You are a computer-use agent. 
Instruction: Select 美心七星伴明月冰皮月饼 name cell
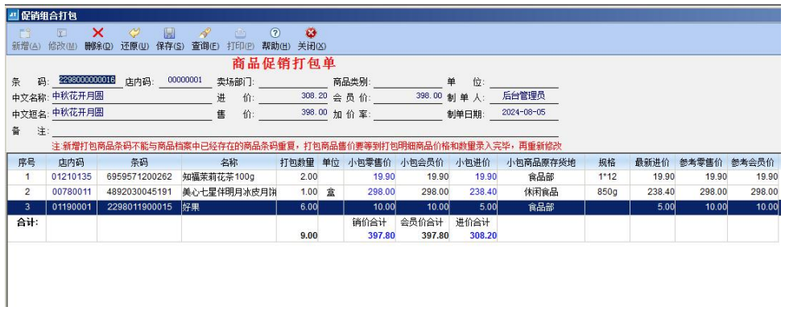tap(229, 192)
